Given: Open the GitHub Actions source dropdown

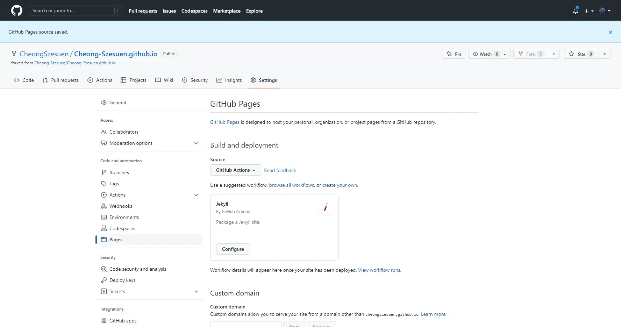Looking at the screenshot, I should pyautogui.click(x=235, y=170).
